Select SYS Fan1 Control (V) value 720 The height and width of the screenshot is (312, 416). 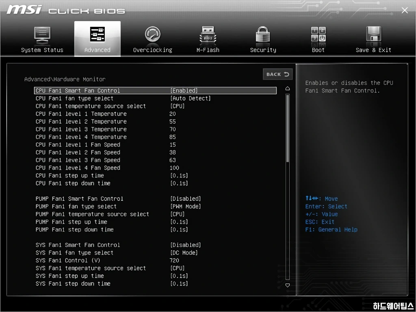click(x=174, y=260)
